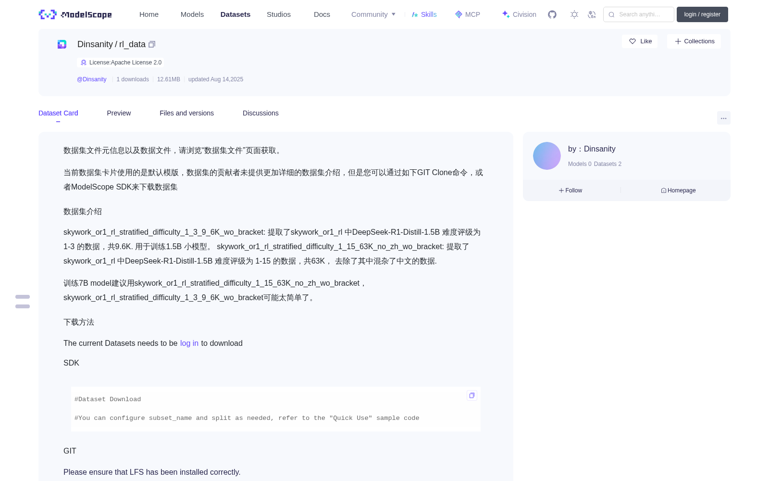Click the Civision sparkle icon

(x=506, y=14)
